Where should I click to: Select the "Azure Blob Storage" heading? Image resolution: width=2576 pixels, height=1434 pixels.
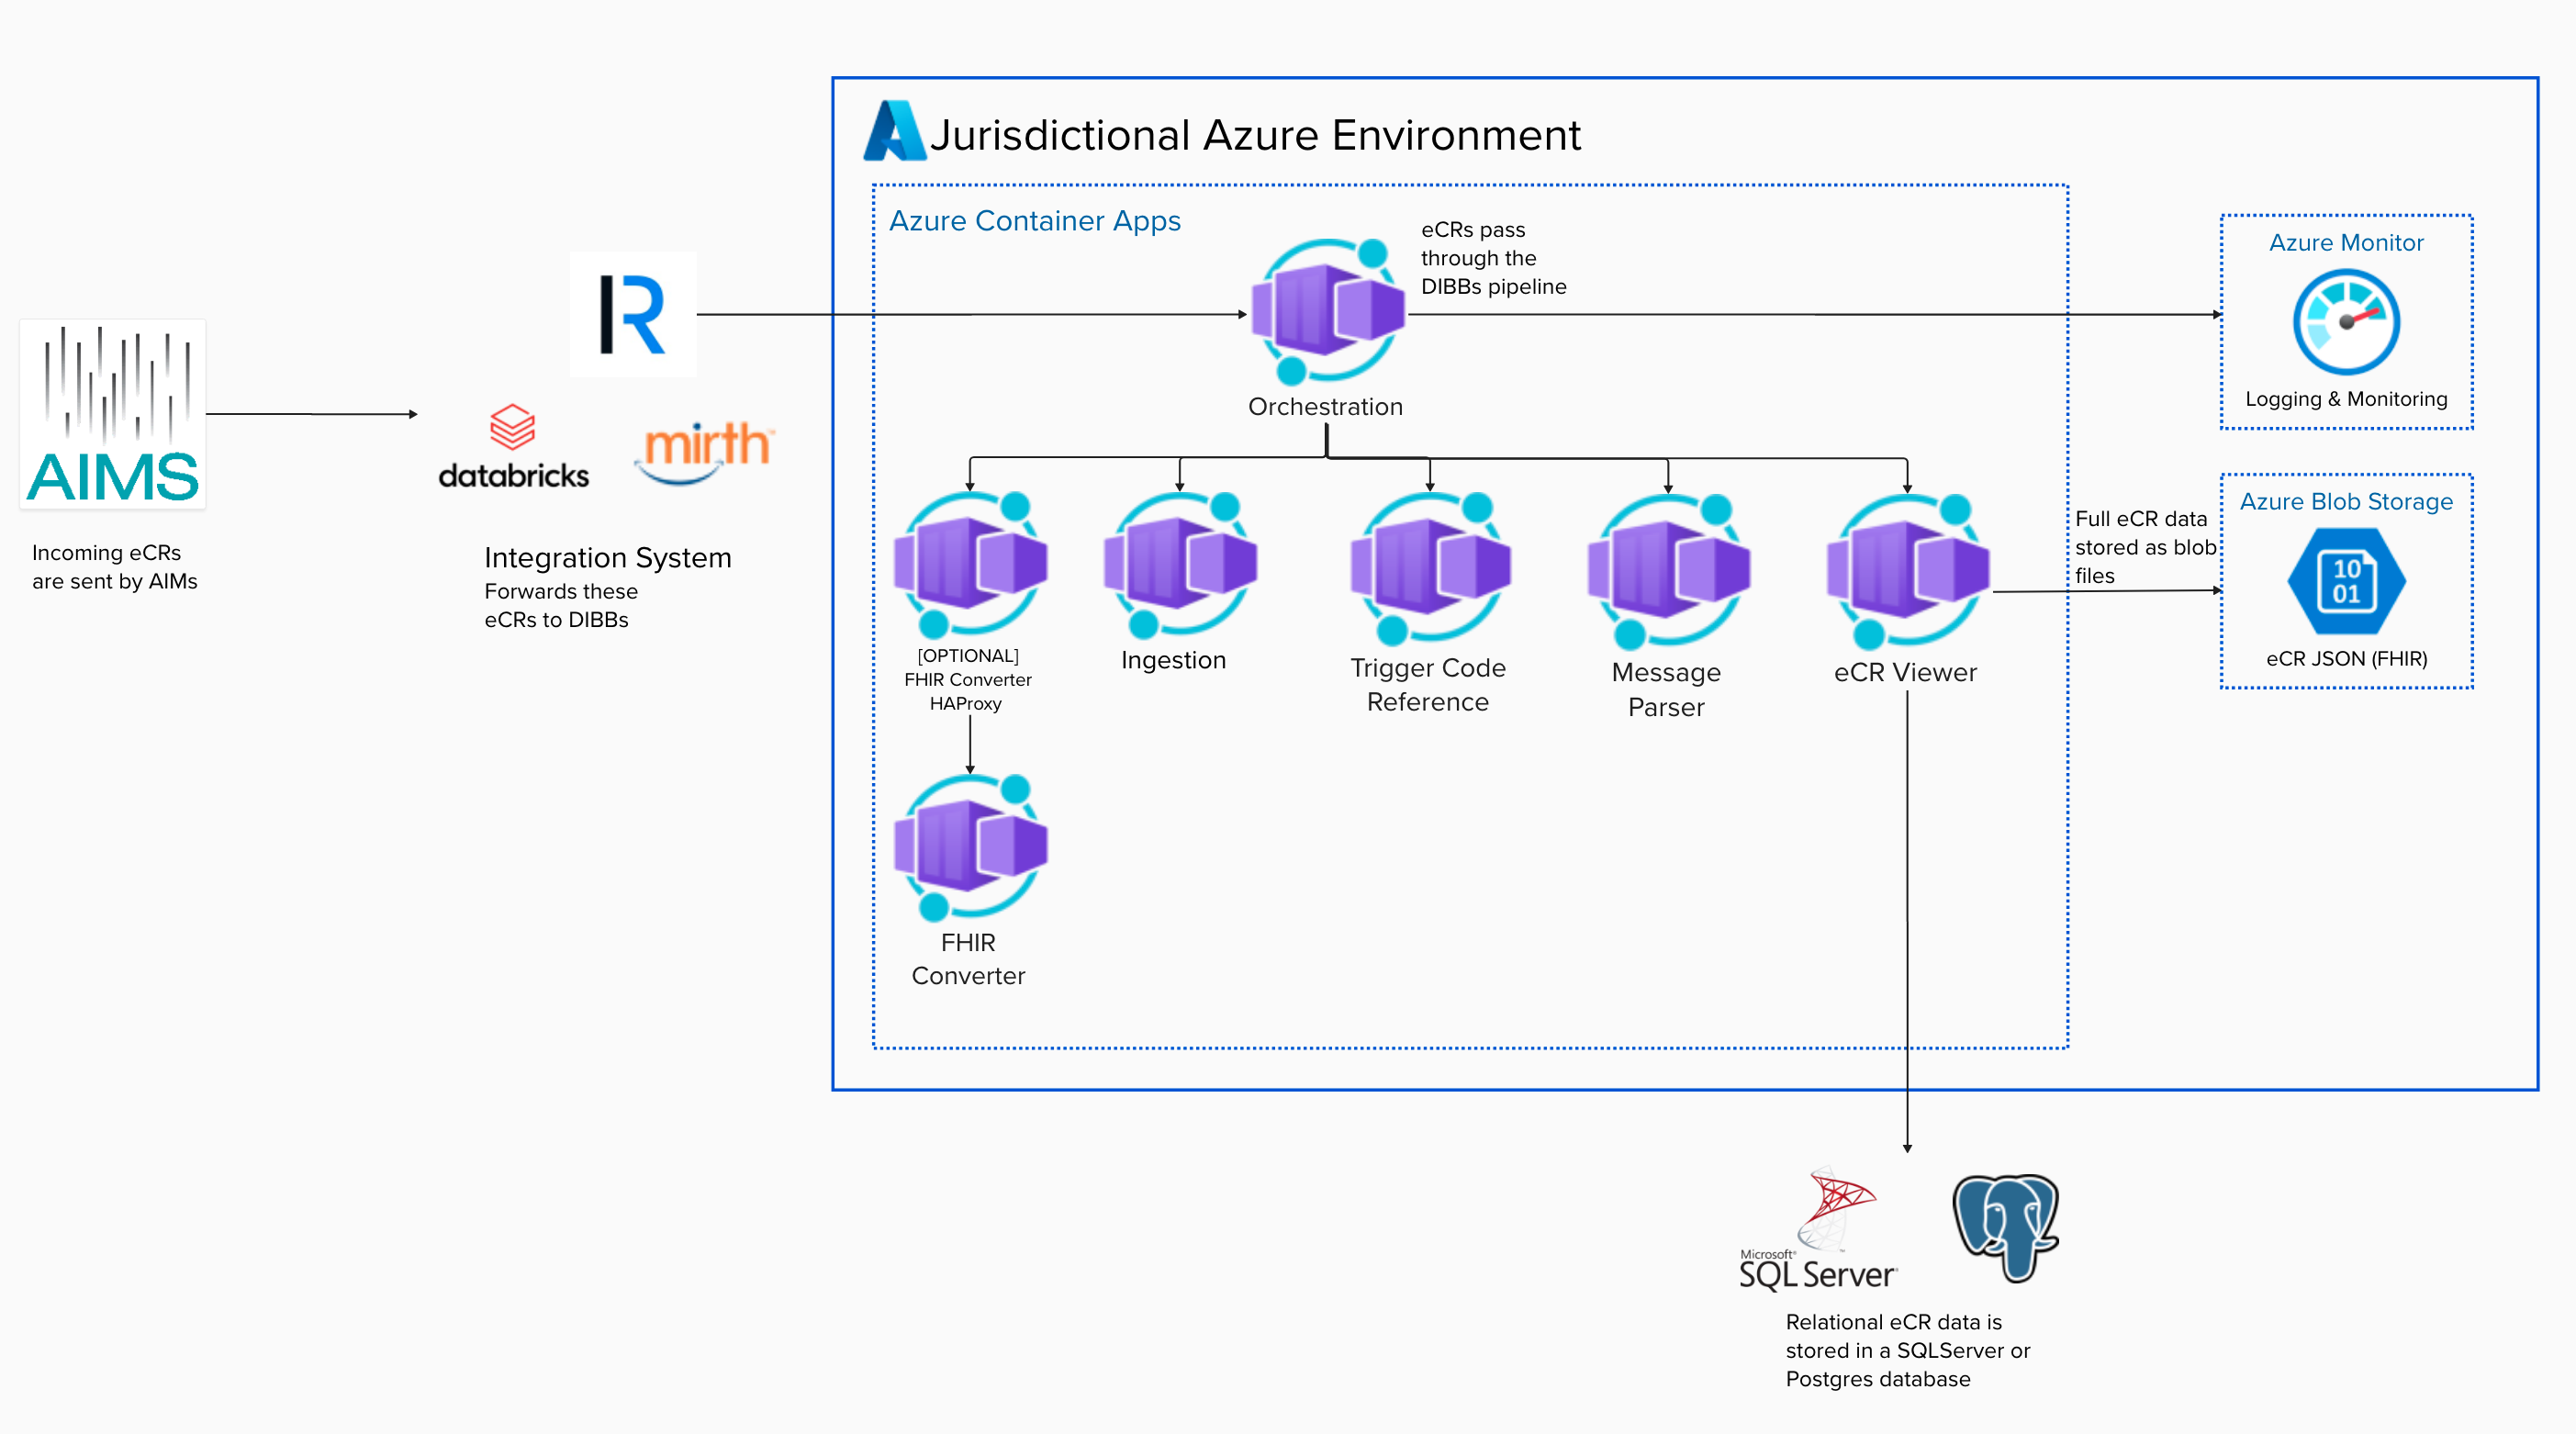[2346, 501]
